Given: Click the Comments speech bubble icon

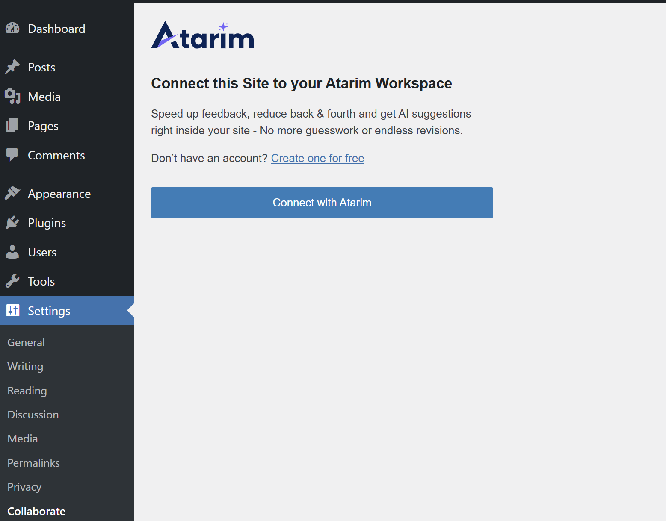Looking at the screenshot, I should pyautogui.click(x=12, y=155).
